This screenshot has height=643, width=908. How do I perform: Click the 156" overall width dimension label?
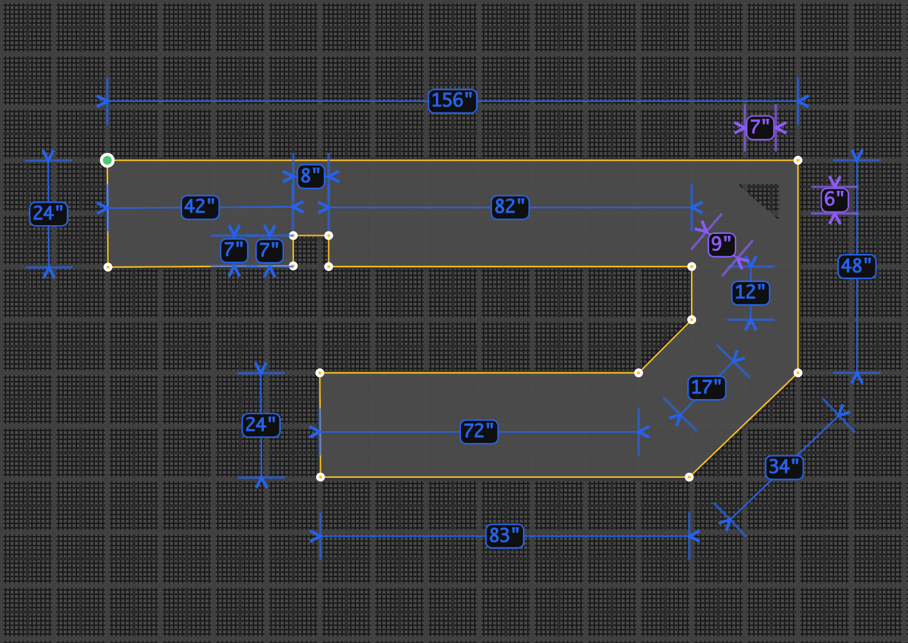click(x=452, y=101)
